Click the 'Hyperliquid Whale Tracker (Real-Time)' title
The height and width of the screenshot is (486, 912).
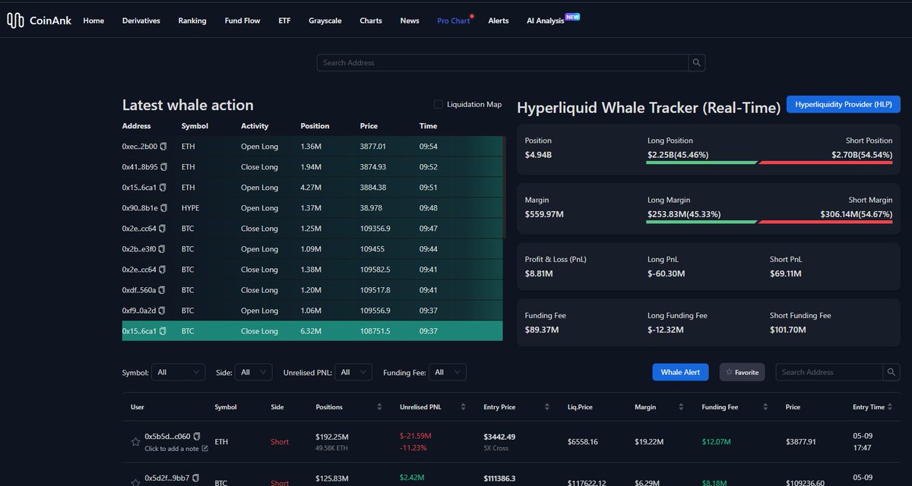coord(649,108)
